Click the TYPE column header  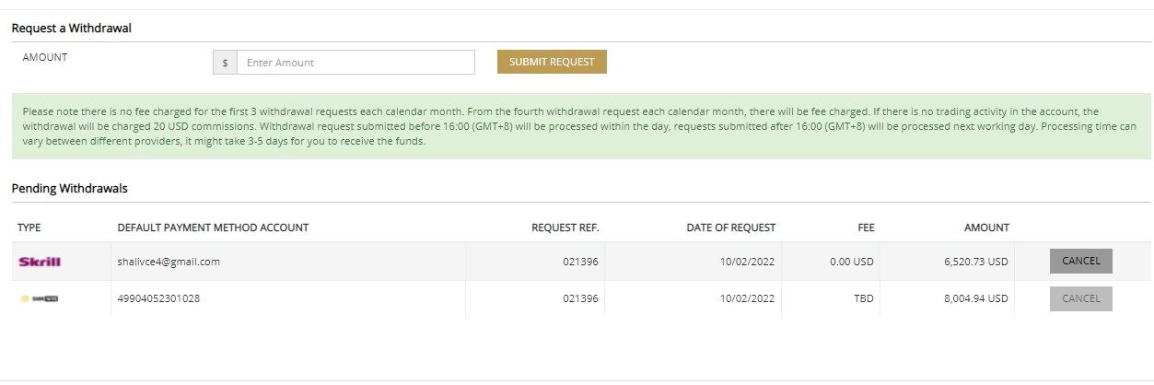tap(29, 227)
